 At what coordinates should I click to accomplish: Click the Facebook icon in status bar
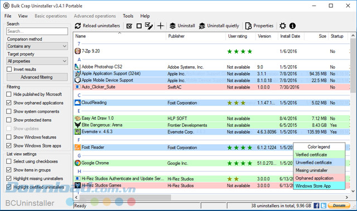(316, 205)
